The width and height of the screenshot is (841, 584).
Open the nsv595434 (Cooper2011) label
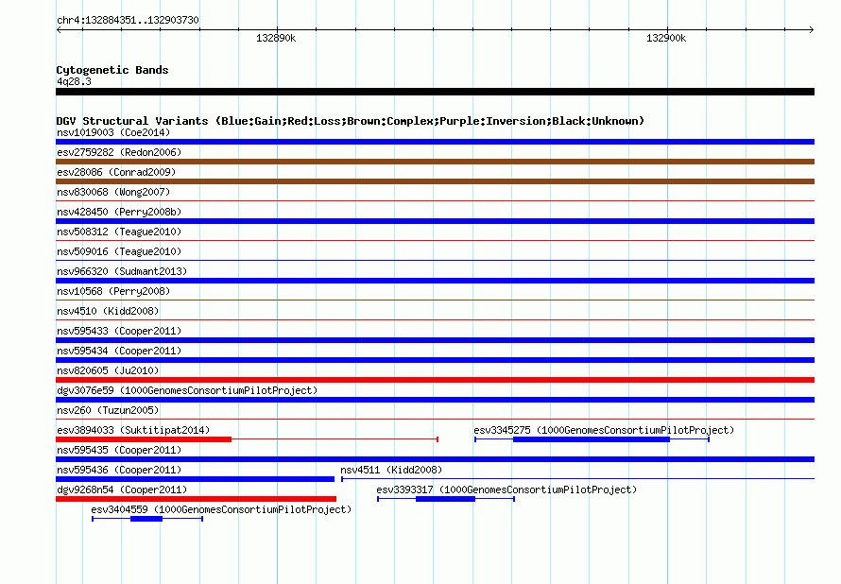(x=119, y=351)
